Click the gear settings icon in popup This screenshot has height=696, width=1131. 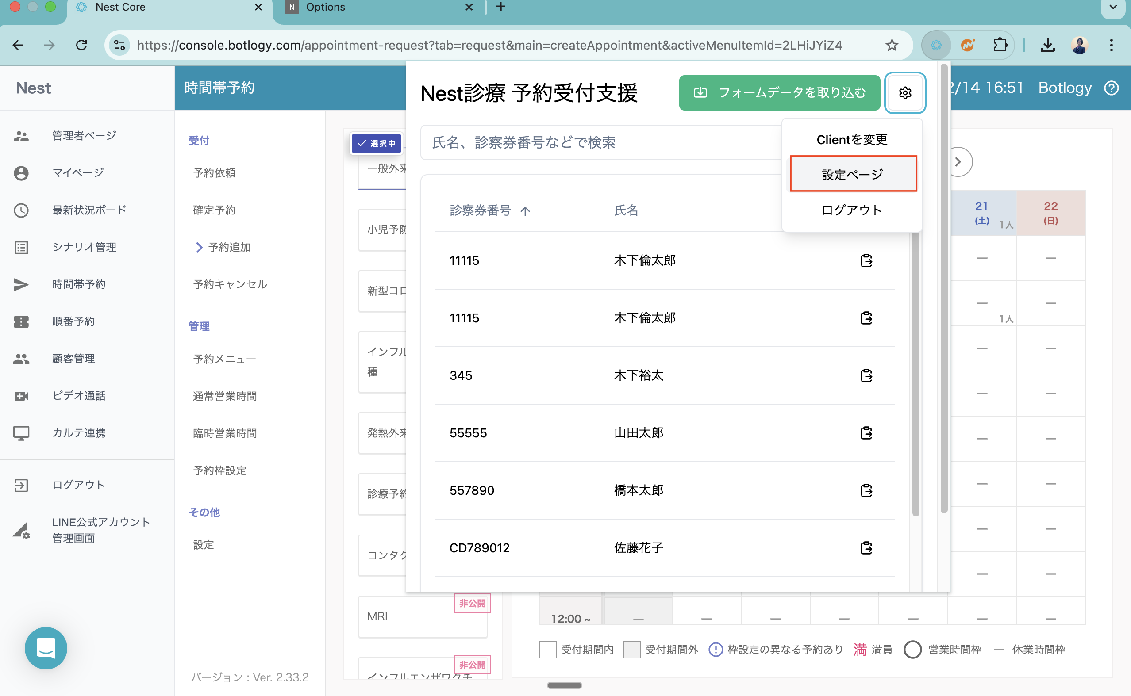click(x=905, y=93)
